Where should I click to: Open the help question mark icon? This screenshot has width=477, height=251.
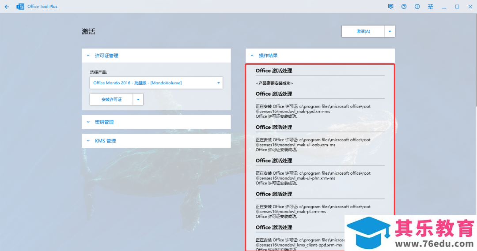click(404, 6)
